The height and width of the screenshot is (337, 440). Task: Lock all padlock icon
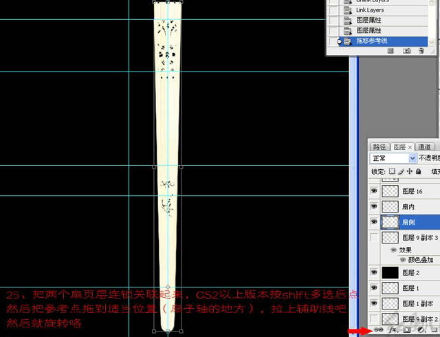click(x=419, y=171)
